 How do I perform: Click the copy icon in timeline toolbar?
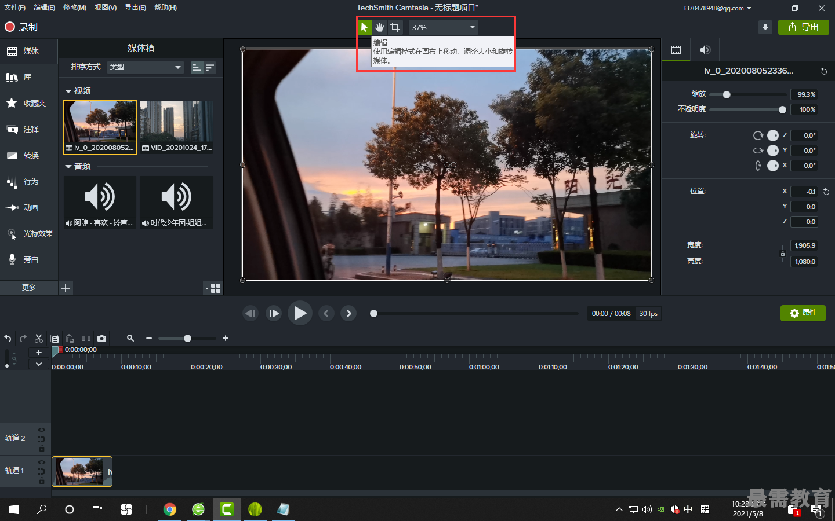tap(55, 338)
